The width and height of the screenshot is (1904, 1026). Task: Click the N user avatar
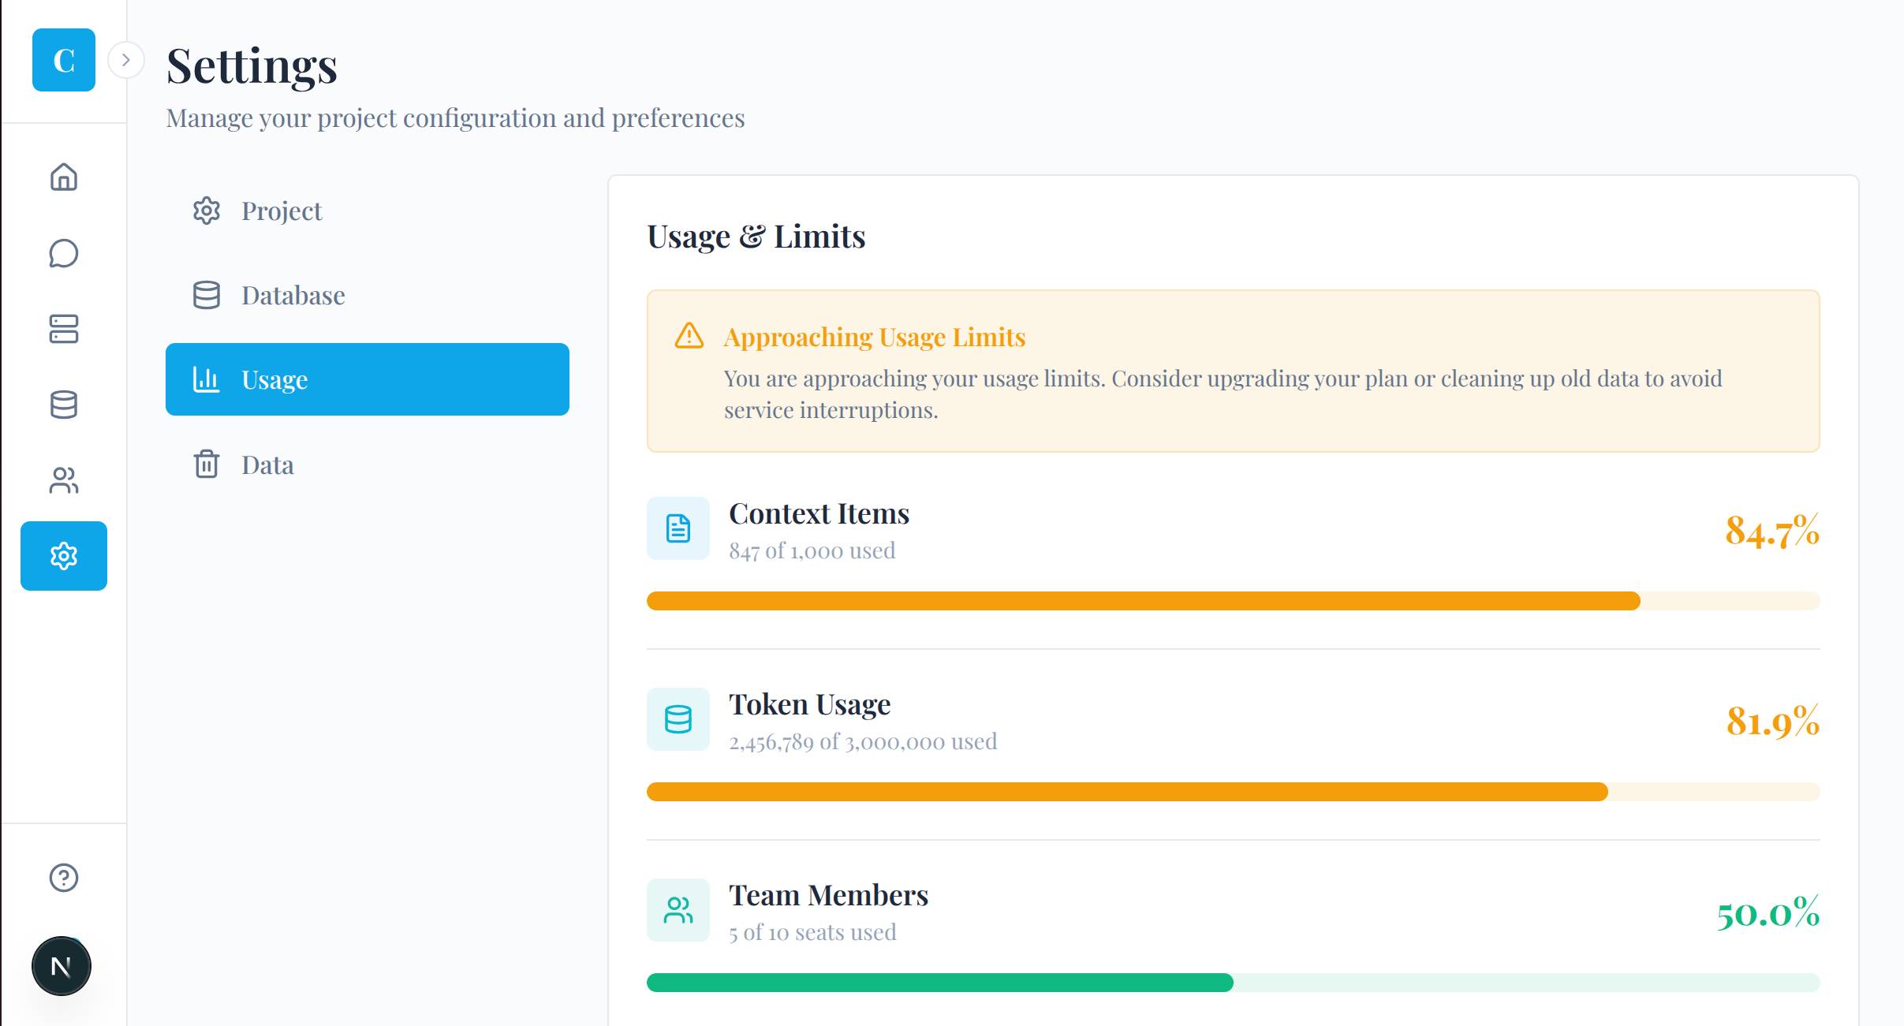[62, 966]
